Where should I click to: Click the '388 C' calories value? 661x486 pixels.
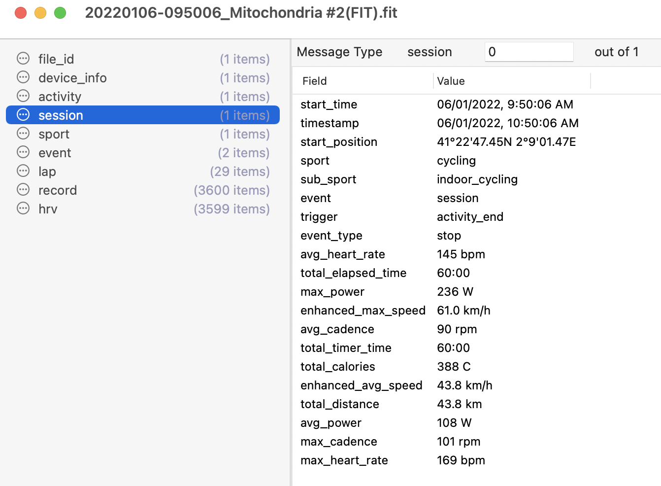(454, 367)
